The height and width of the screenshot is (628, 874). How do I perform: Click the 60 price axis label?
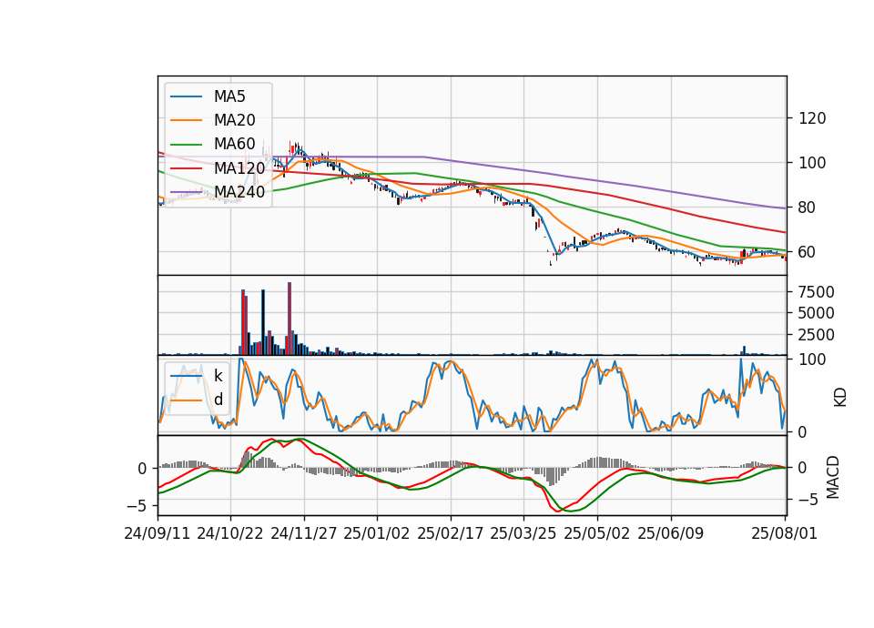click(808, 252)
